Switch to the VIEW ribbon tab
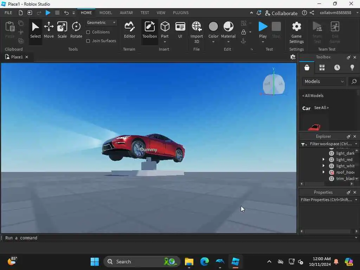 [x=161, y=13]
